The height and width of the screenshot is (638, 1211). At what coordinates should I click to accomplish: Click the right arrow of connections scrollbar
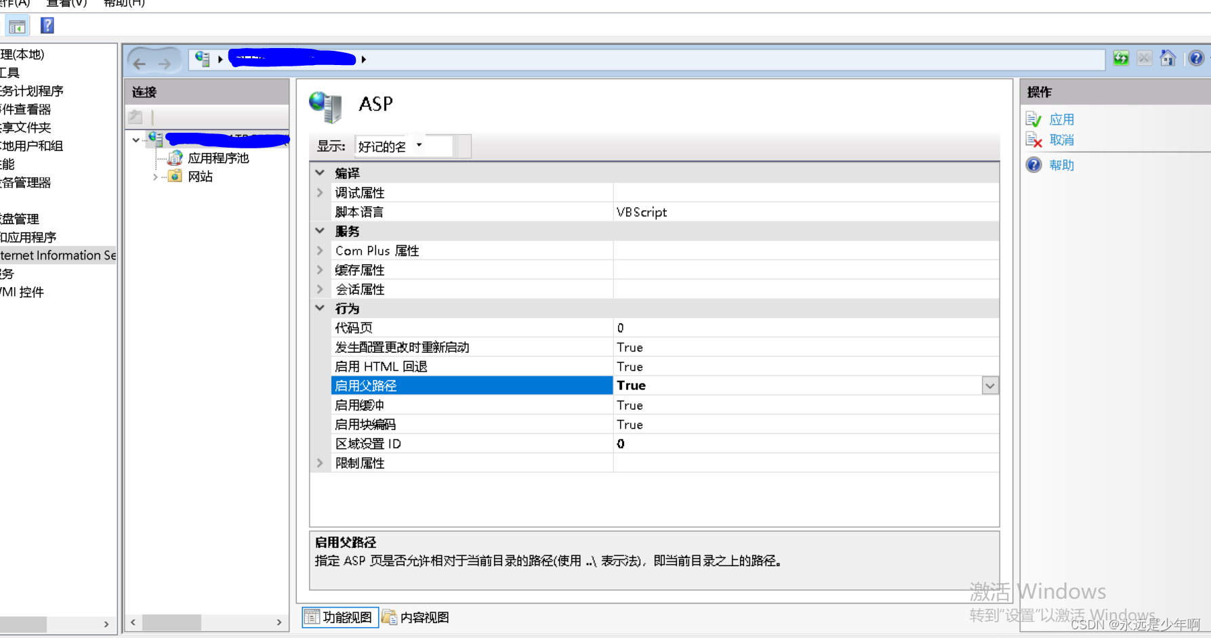[279, 622]
